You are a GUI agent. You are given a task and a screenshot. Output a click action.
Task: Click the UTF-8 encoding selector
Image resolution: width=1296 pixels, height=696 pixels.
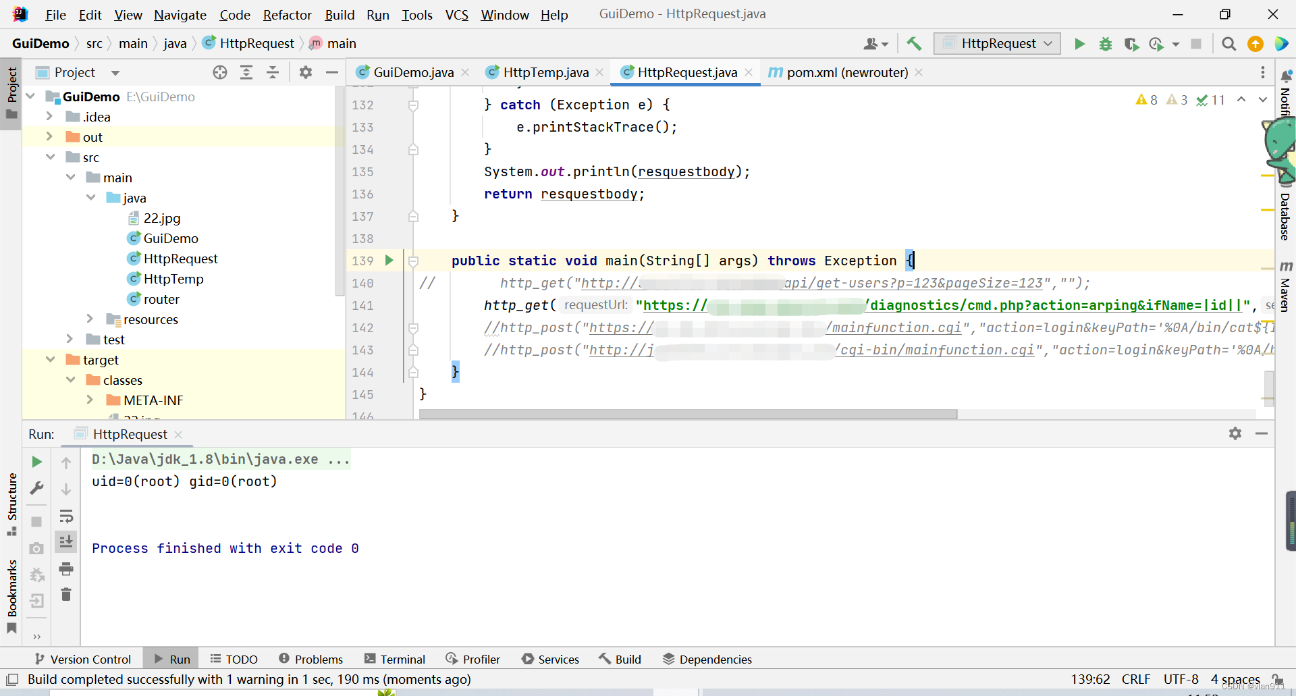pos(1181,679)
